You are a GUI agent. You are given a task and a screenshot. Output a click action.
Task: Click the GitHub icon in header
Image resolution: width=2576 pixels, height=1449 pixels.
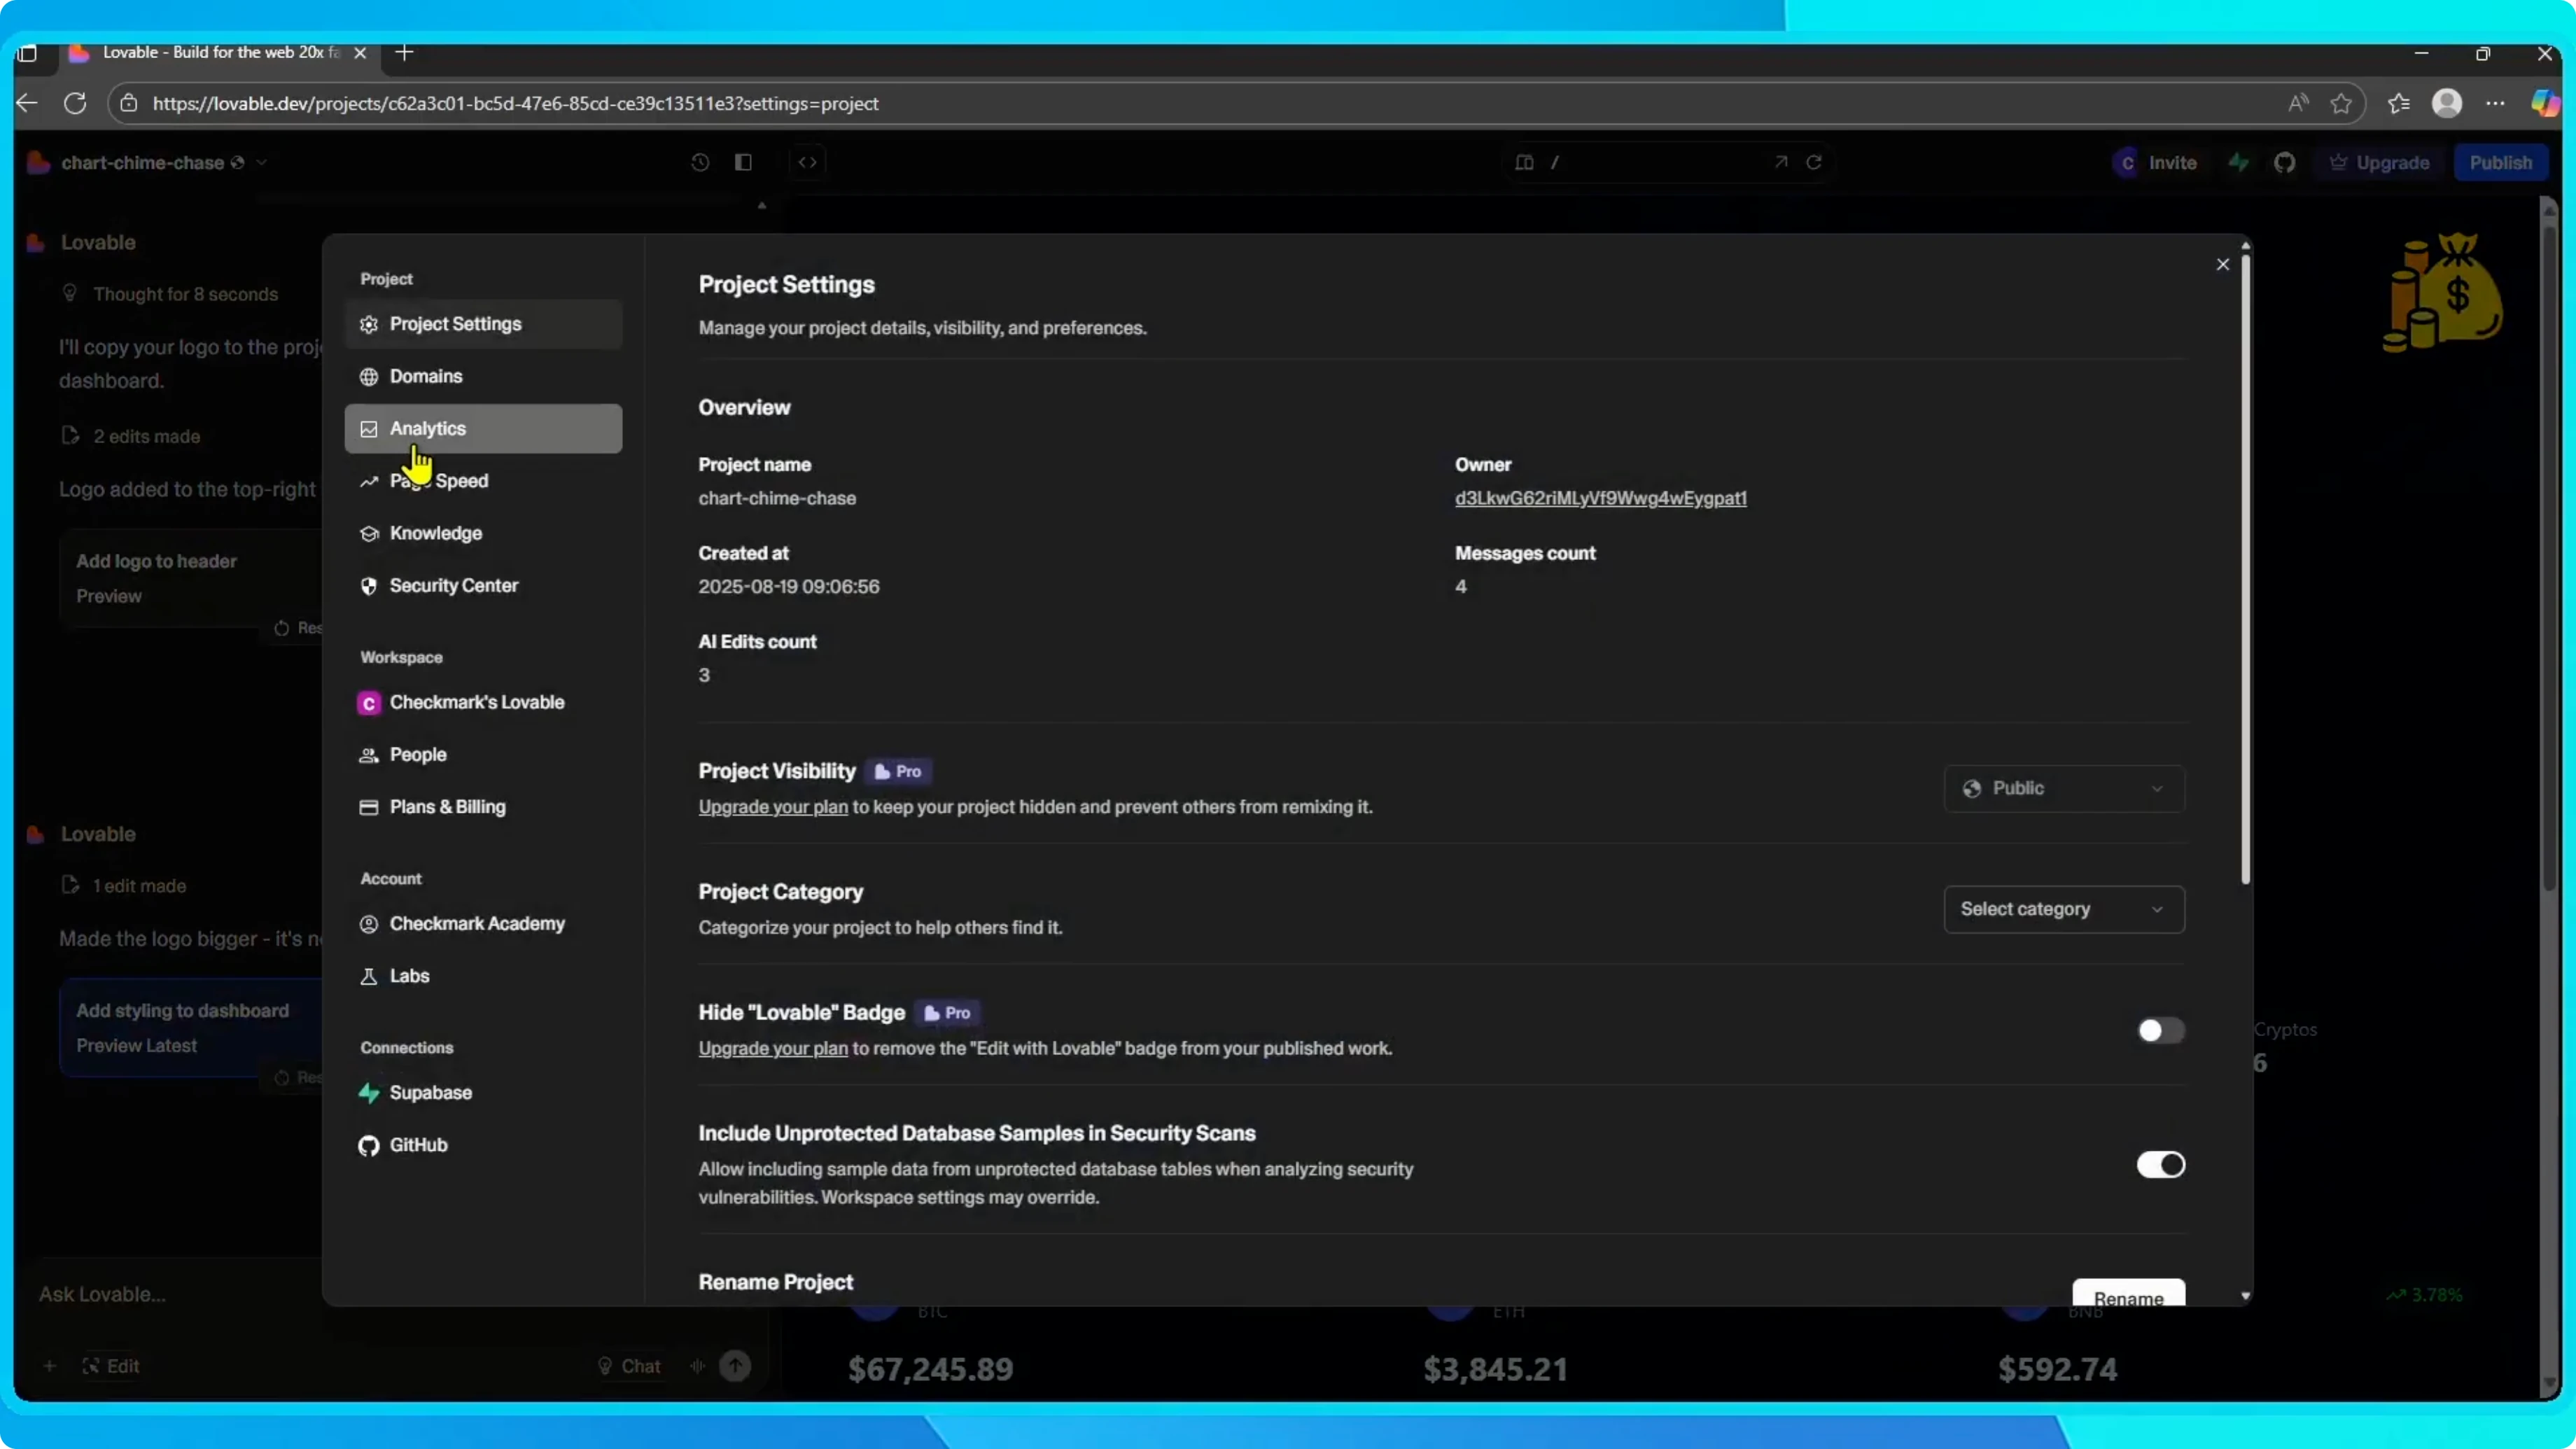[2284, 162]
